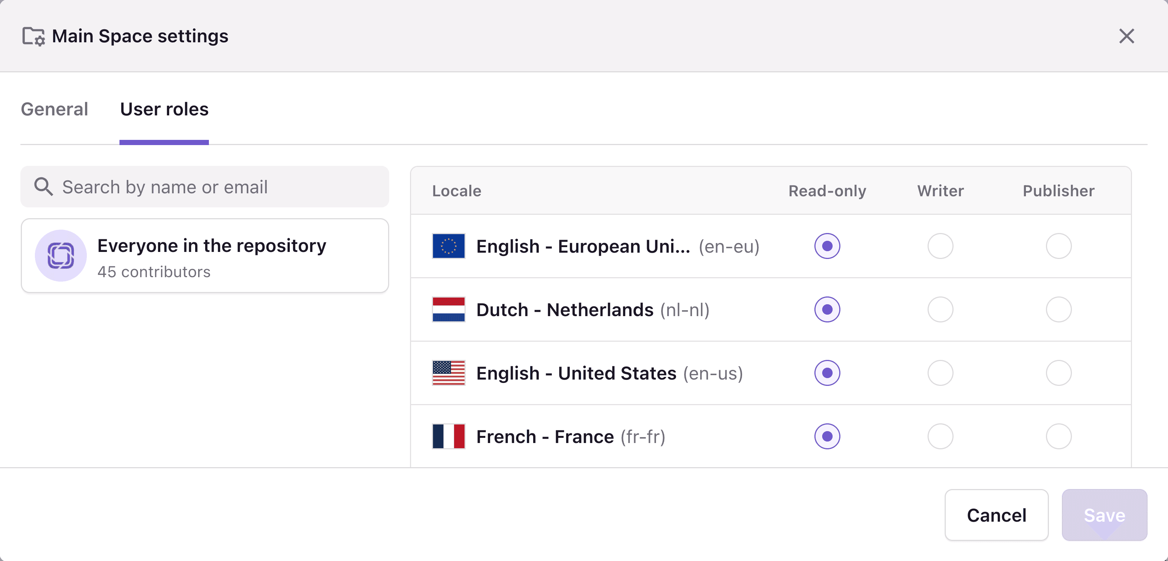The height and width of the screenshot is (561, 1168).
Task: Click the Save button
Action: (1105, 515)
